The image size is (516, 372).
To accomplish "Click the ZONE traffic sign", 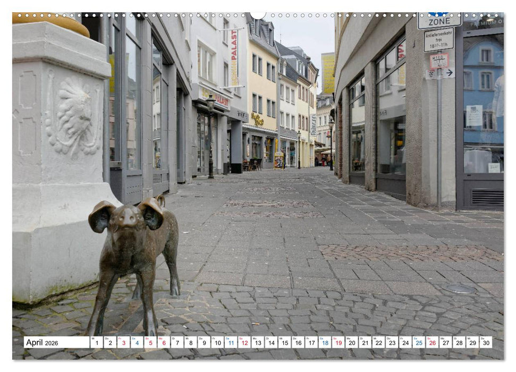I will 439,21.
